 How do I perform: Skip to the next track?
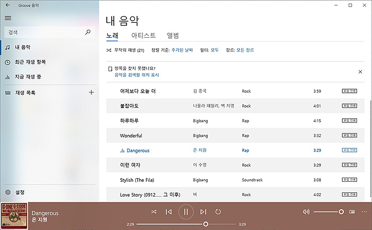(x=203, y=212)
